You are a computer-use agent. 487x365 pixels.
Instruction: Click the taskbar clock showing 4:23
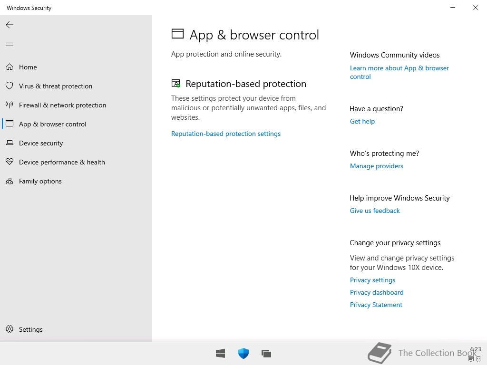point(475,349)
